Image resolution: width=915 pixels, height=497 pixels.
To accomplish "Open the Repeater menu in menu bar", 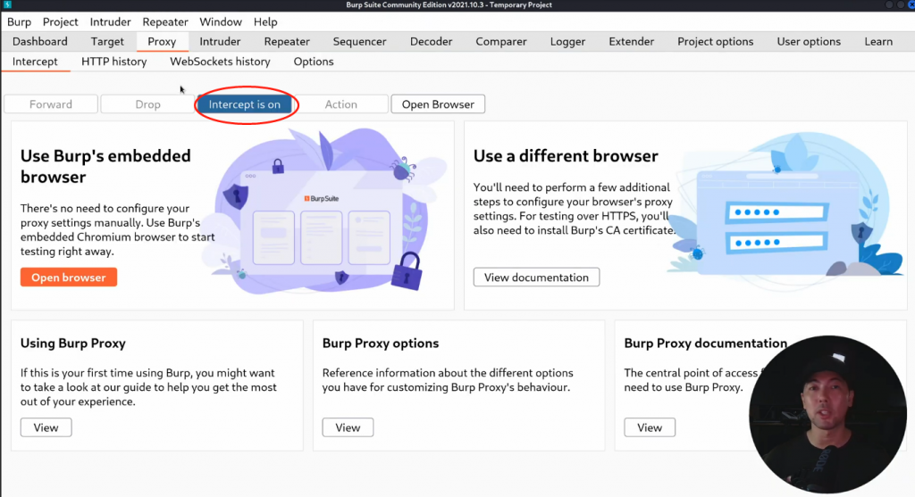I will (x=165, y=21).
